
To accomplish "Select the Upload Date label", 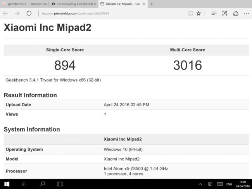I will [18, 105].
